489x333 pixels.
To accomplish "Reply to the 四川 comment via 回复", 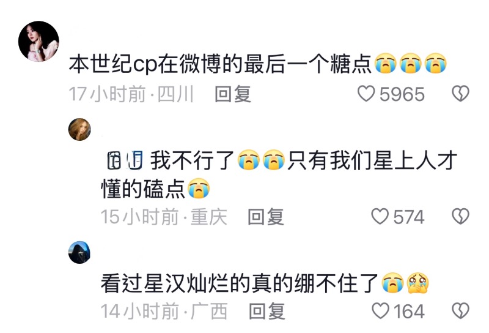I will pos(233,94).
